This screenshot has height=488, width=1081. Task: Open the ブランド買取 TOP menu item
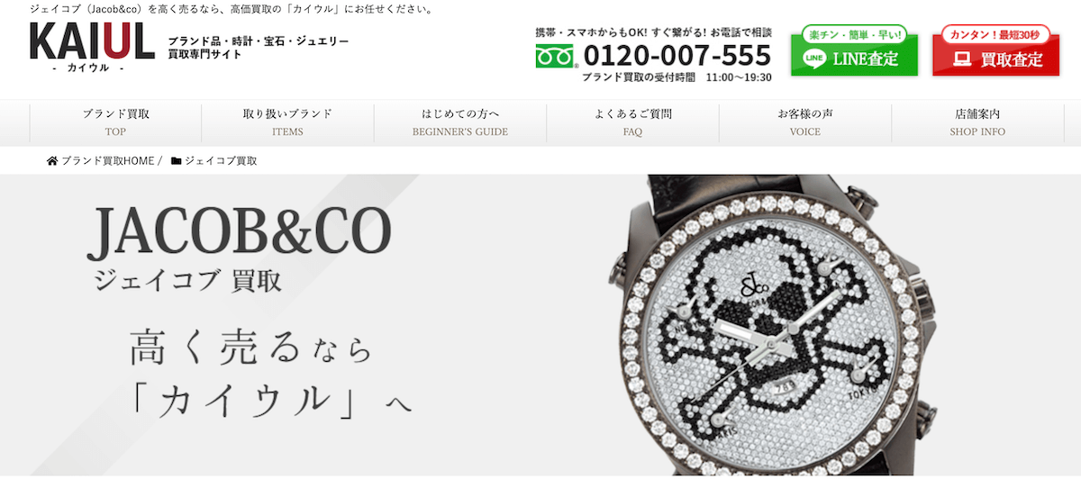tap(115, 122)
